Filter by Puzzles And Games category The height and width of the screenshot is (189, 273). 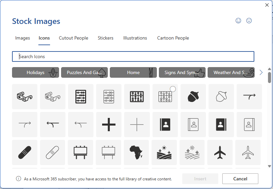pos(84,72)
